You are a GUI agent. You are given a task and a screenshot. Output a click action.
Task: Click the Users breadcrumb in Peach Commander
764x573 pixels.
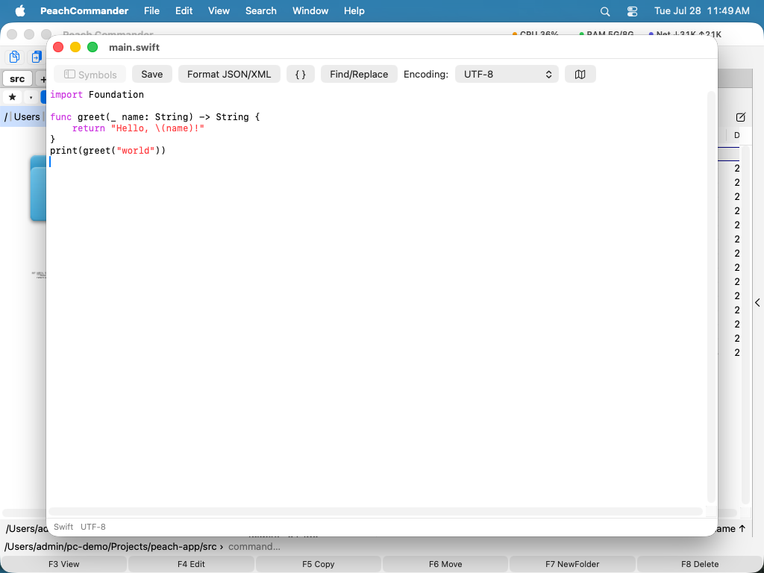(27, 116)
